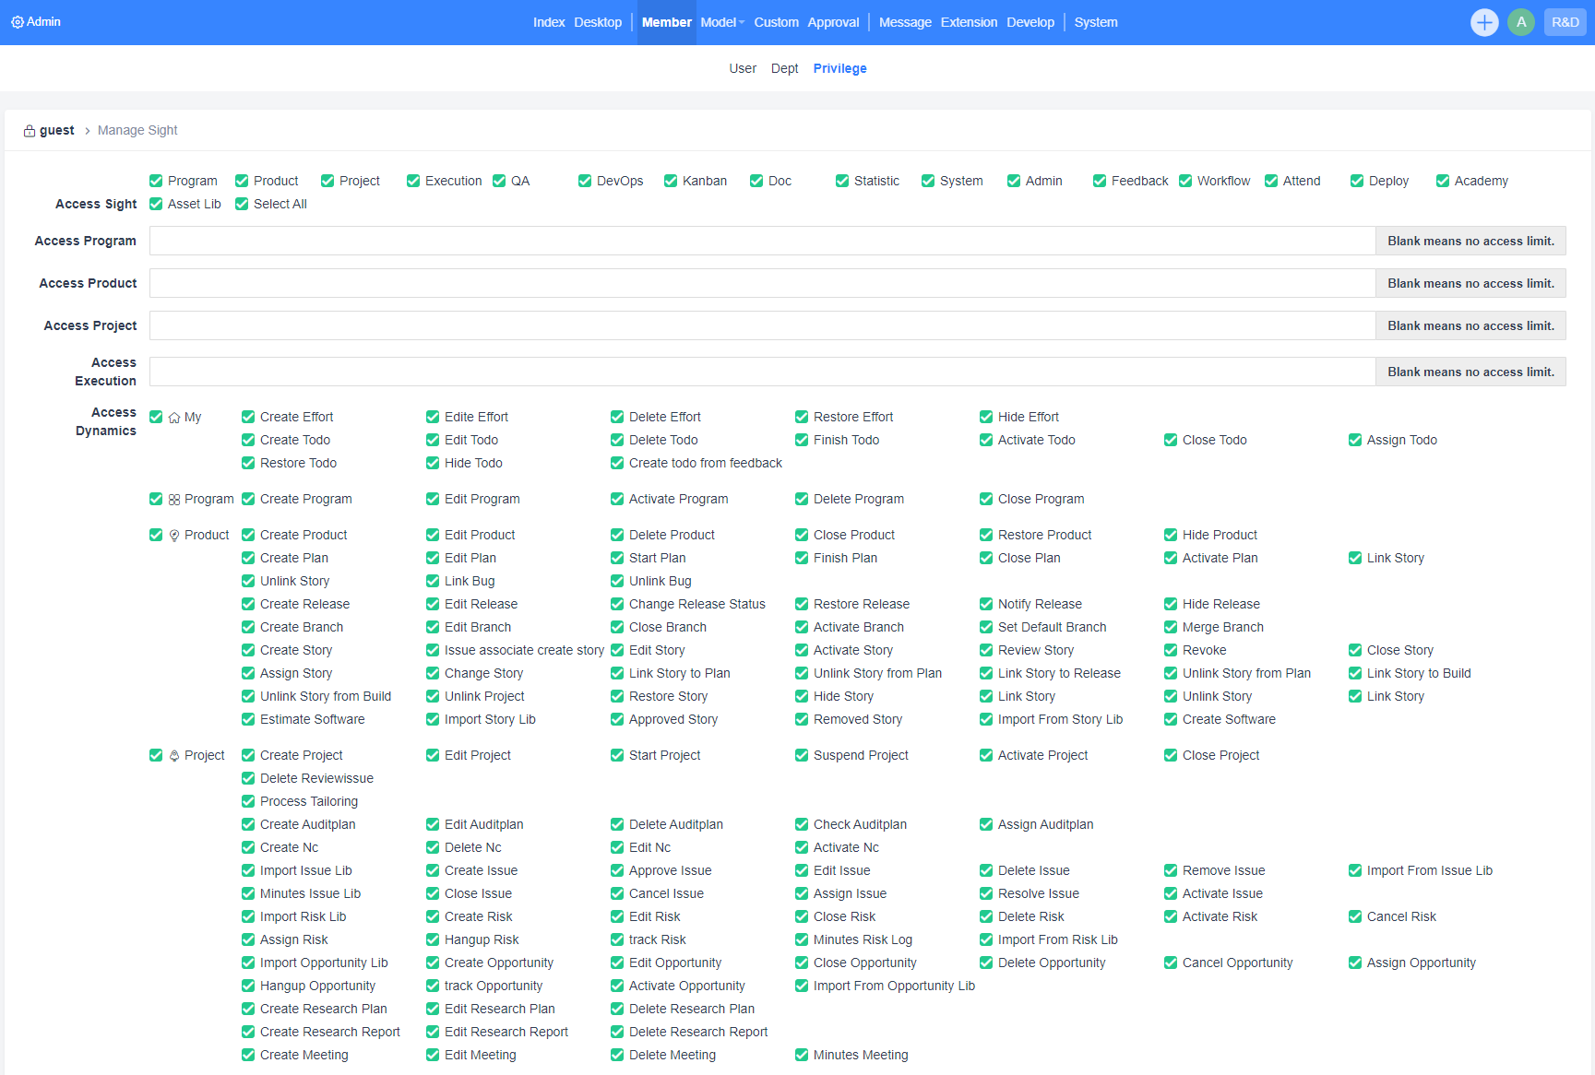Viewport: 1595px width, 1075px height.
Task: Open the Access Program selection box
Action: [x=762, y=242]
